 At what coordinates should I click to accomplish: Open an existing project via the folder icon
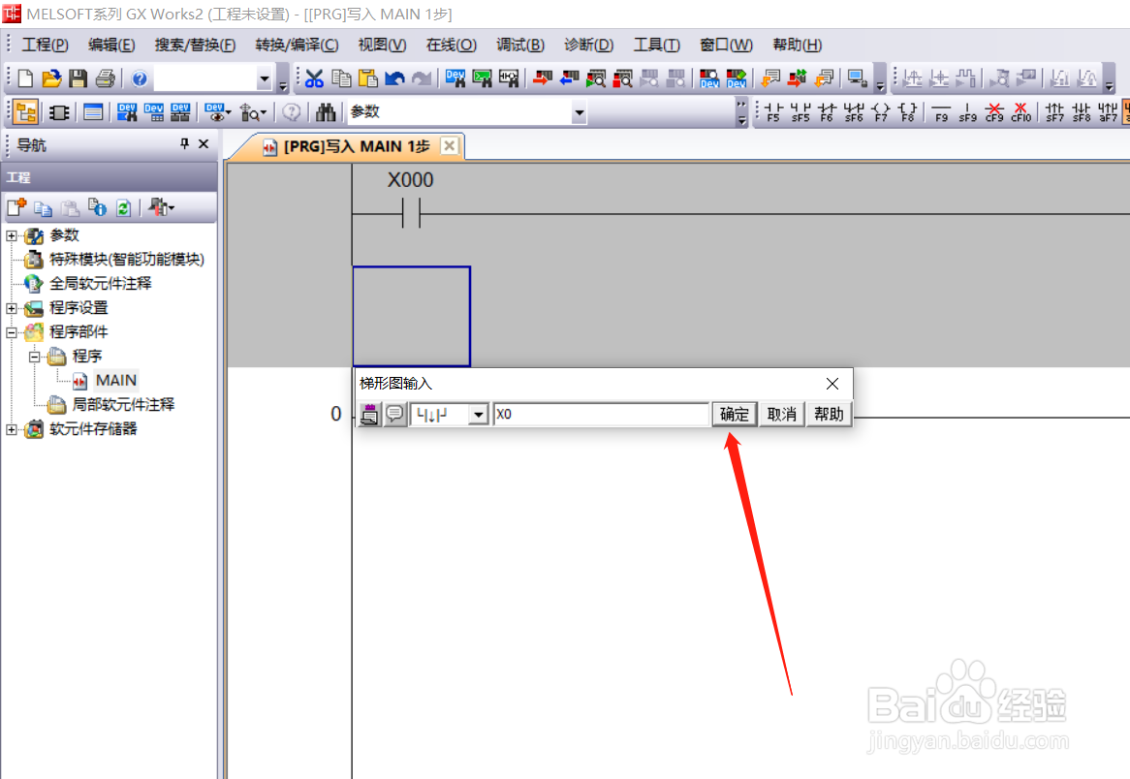(x=51, y=78)
